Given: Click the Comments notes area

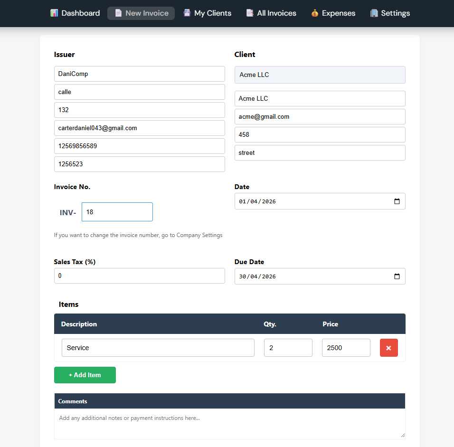Looking at the screenshot, I should pos(229,423).
